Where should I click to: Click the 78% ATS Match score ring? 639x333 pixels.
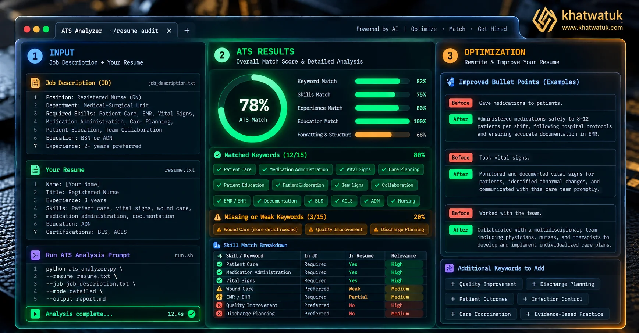pyautogui.click(x=253, y=108)
